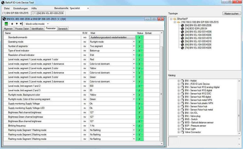
Task: Open the Type of level indicator dropdown
Action: click(134, 50)
